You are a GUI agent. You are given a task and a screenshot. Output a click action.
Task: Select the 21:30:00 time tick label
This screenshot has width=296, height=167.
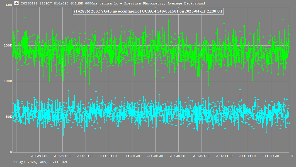pos(85,156)
